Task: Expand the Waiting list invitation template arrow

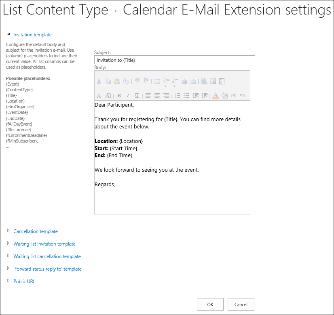Action: (x=8, y=243)
